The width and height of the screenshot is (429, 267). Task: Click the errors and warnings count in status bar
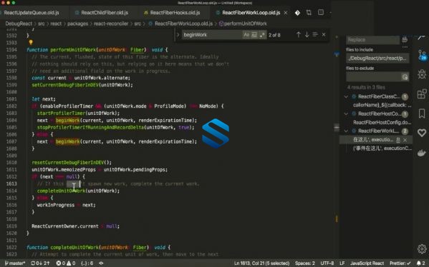tap(66, 263)
